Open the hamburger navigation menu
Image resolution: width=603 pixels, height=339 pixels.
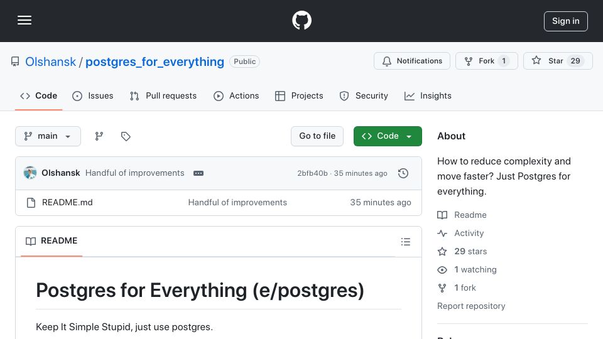click(24, 20)
